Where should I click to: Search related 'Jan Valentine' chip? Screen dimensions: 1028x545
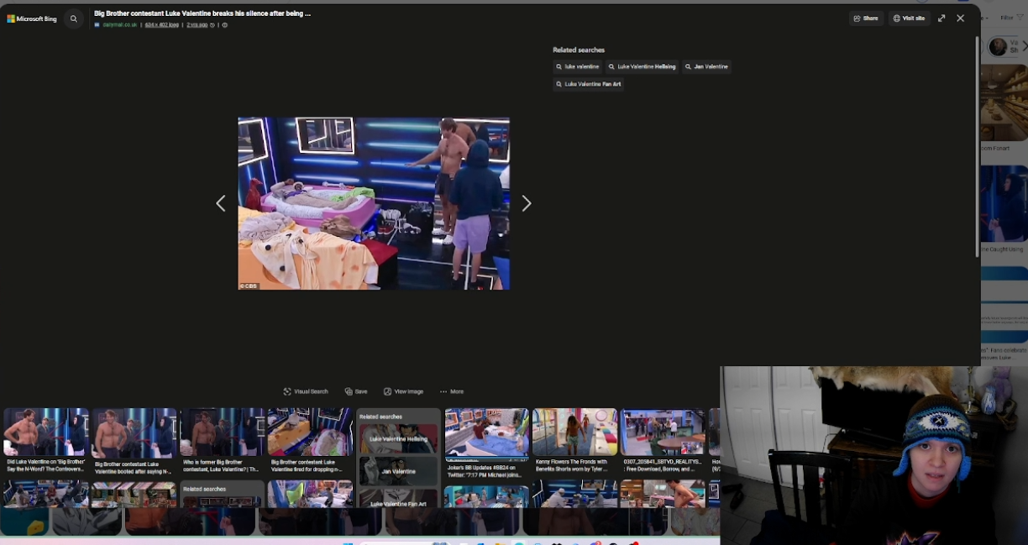706,66
